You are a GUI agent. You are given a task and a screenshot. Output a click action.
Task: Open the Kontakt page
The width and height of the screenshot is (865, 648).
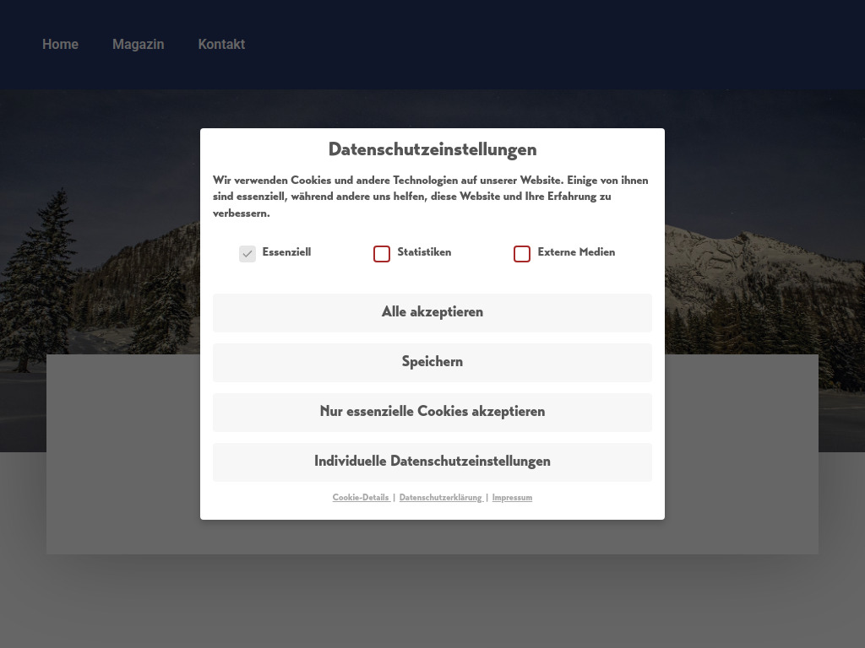click(x=221, y=44)
